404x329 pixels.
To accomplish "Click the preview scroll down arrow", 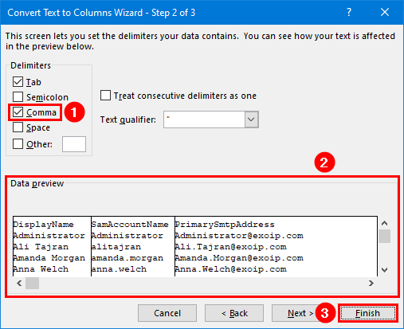I will (x=384, y=270).
